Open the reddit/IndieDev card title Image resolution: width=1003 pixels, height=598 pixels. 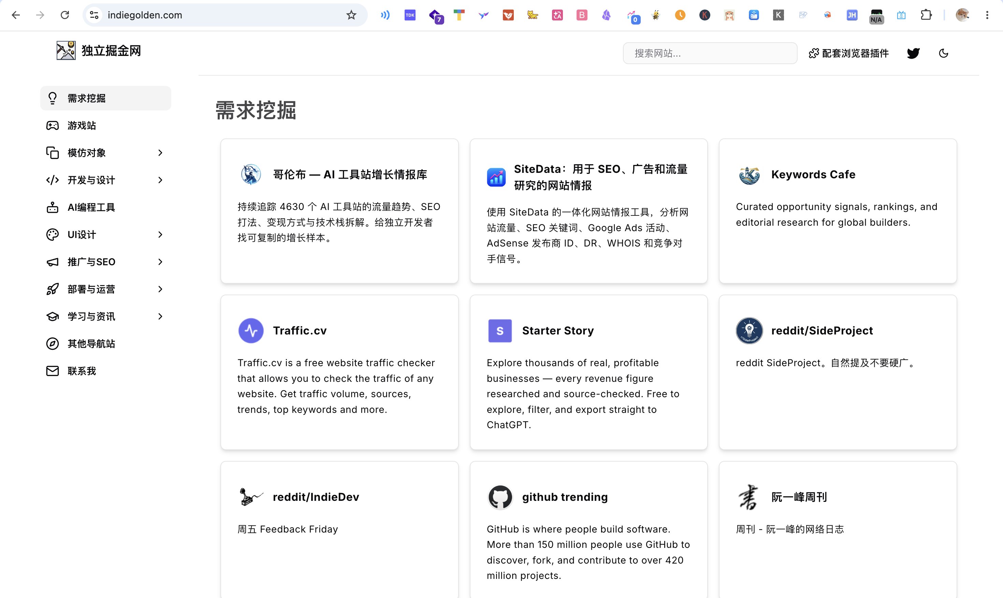click(316, 497)
